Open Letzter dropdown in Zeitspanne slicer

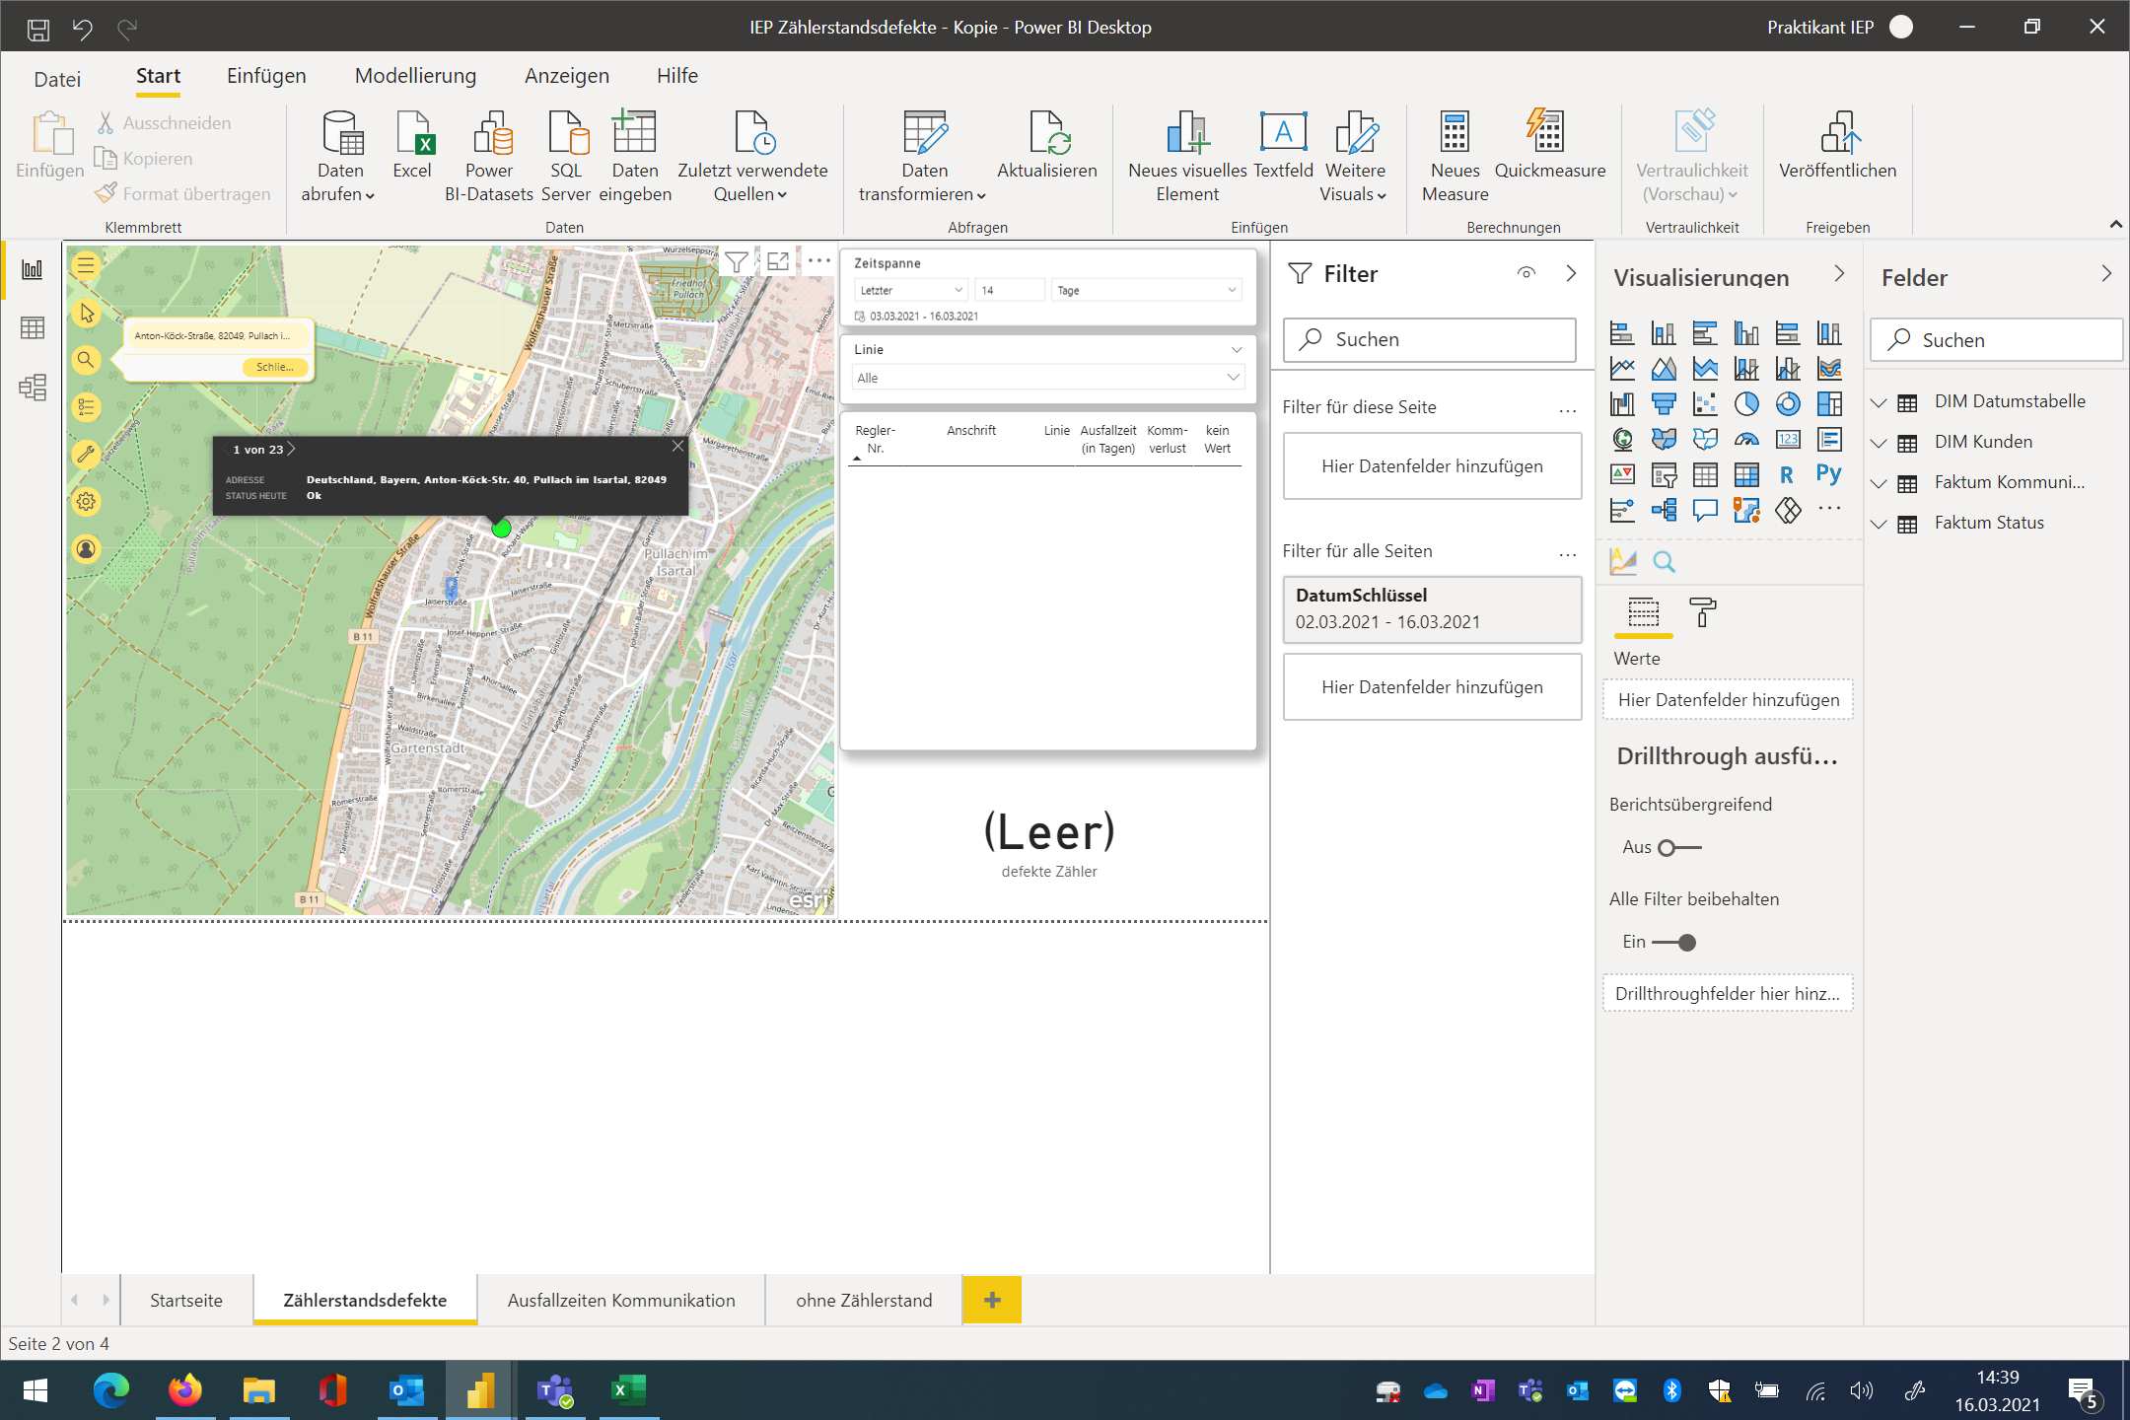[x=910, y=290]
